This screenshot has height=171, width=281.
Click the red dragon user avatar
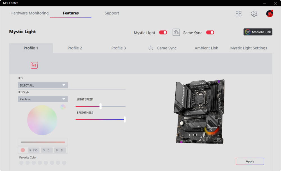(270, 14)
